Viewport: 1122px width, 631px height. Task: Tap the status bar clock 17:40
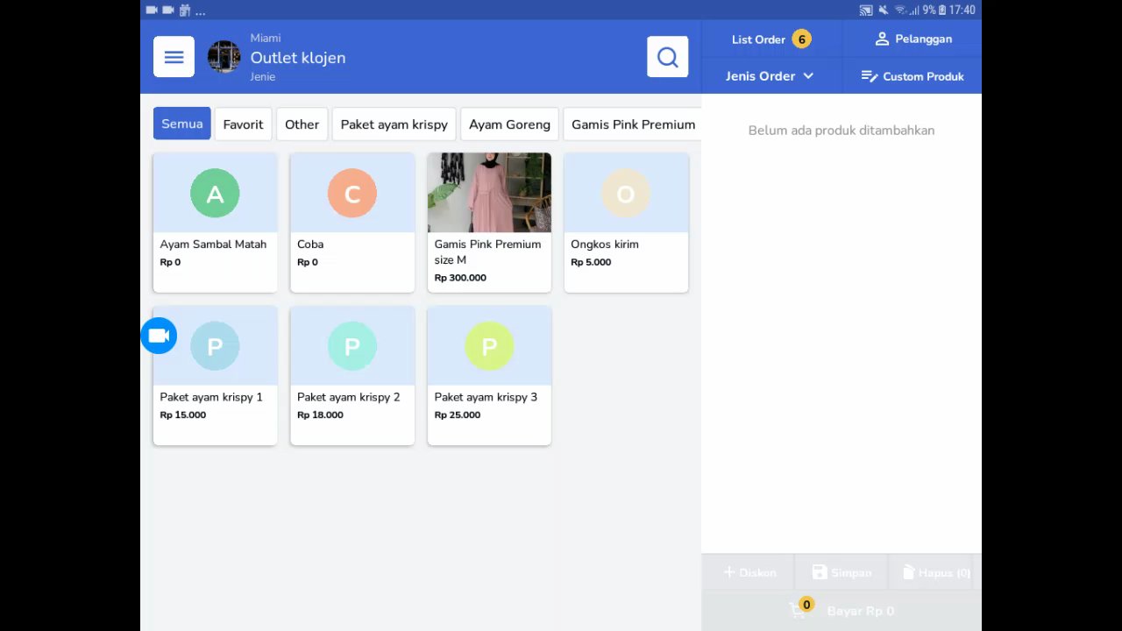coord(962,11)
